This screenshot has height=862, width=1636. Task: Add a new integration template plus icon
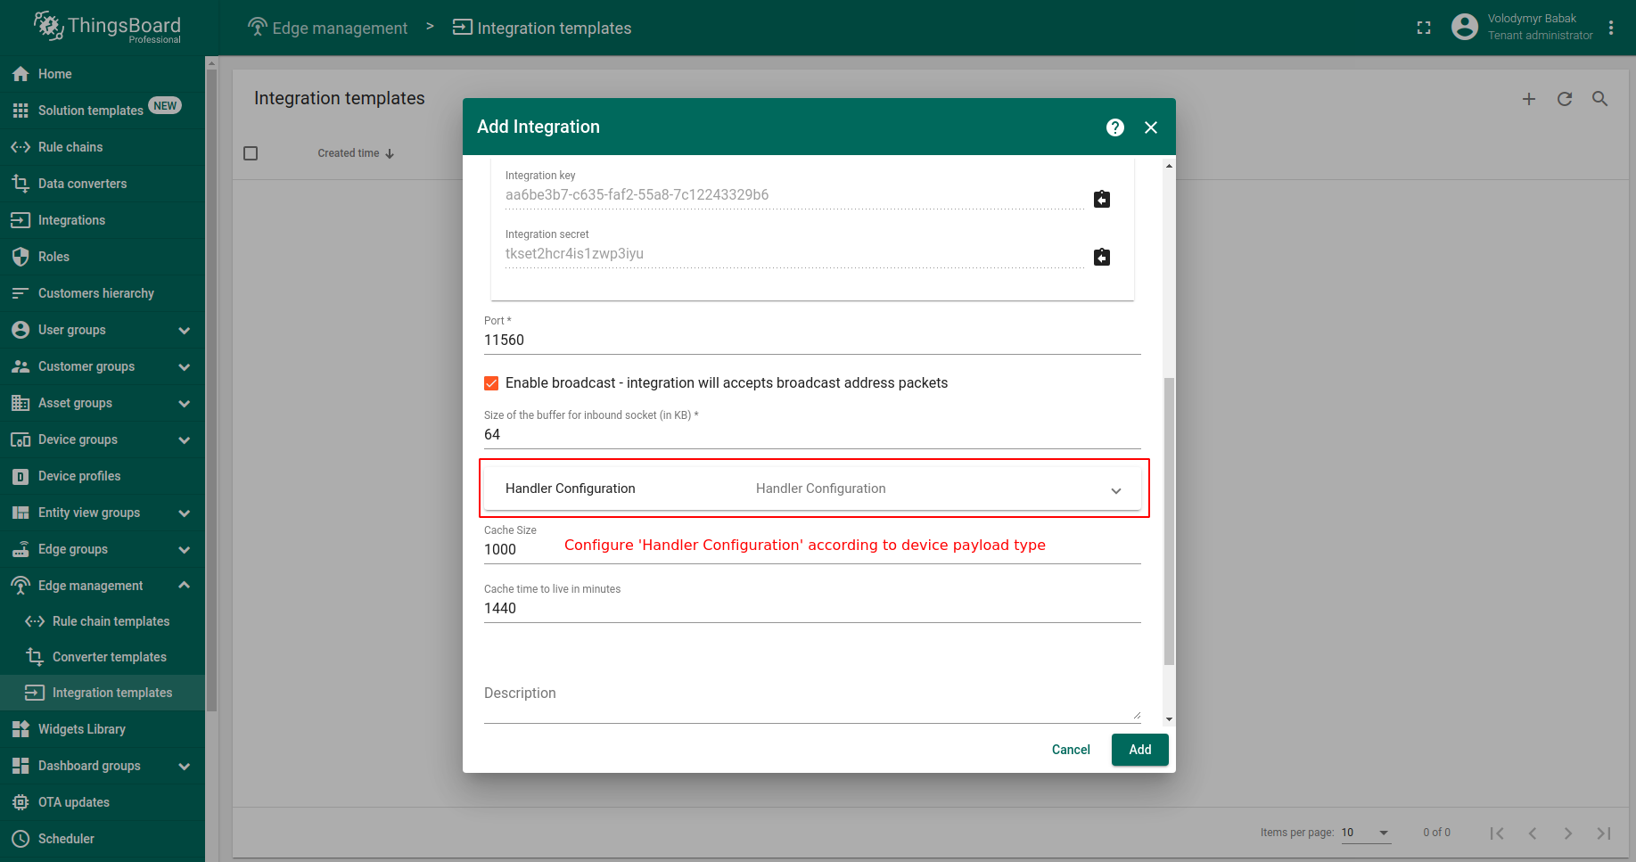point(1529,99)
